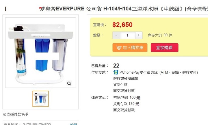The height and width of the screenshot is (125, 208).
Task: Click 宅配/快遞 100 元 shipping option
Action: (127, 98)
